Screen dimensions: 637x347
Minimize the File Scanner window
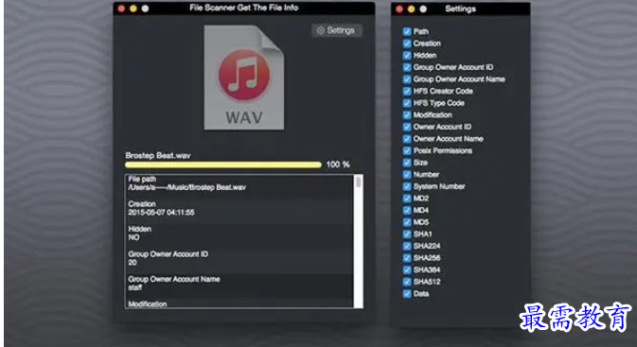point(133,9)
